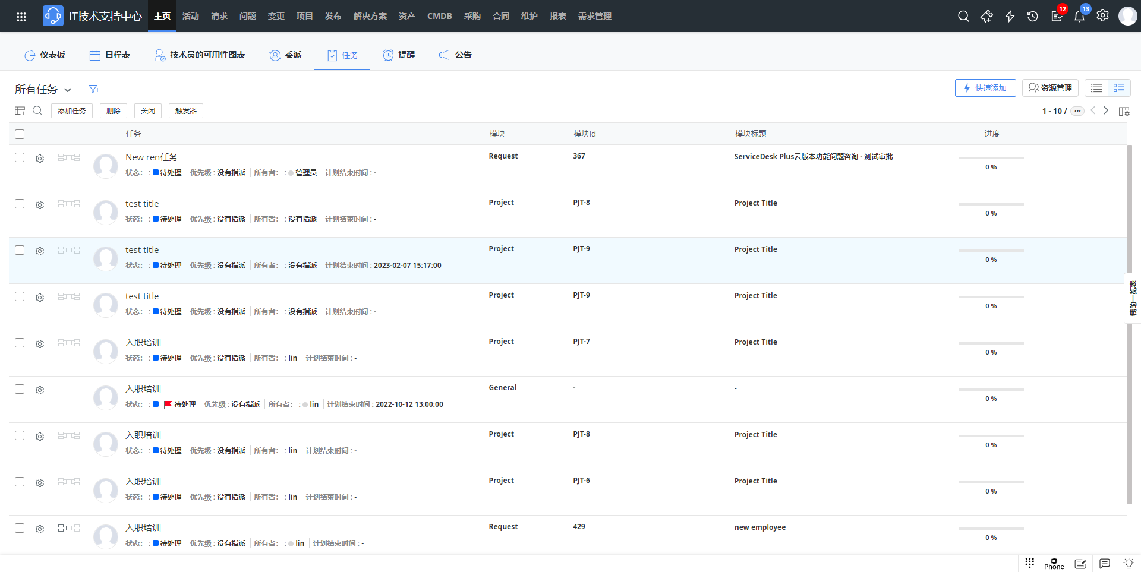Viewport: 1141px width, 572px height.
Task: Click the advanced filter funnel icon
Action: tap(94, 89)
